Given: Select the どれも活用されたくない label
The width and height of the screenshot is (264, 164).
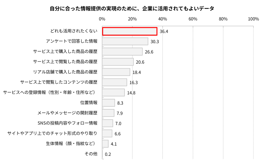Looking at the screenshot, I should pyautogui.click(x=74, y=31).
